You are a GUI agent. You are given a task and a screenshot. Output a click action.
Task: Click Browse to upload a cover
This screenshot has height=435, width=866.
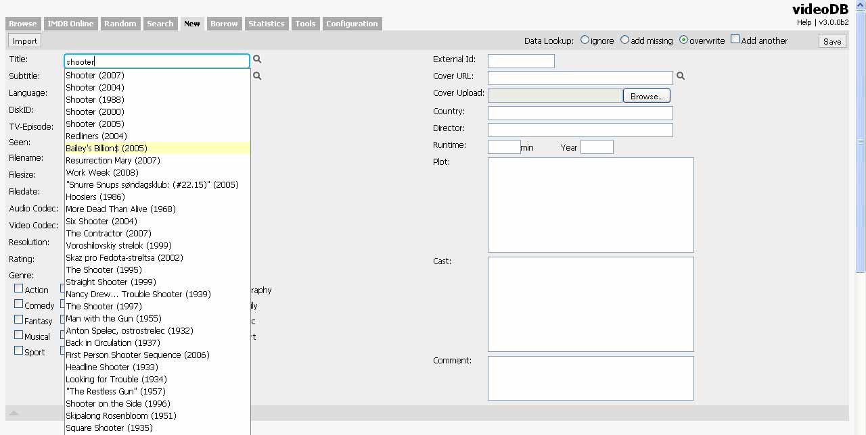pyautogui.click(x=646, y=96)
